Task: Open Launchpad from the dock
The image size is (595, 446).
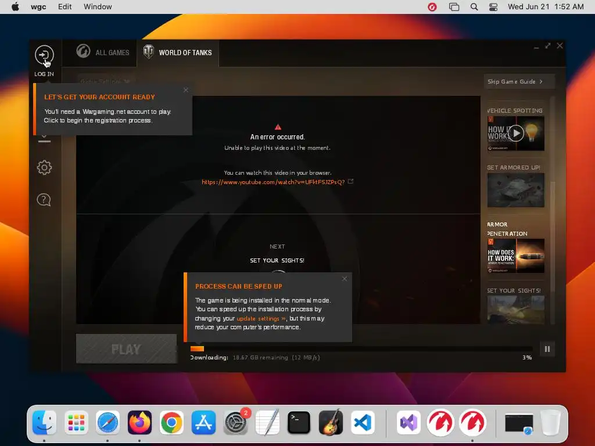Action: [x=76, y=422]
